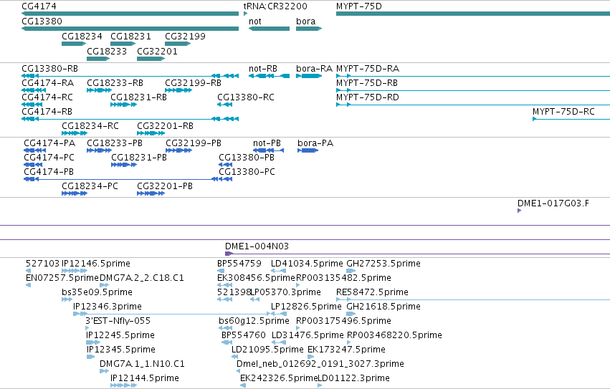Viewport: 610px width, 389px height.
Task: Click the CG18234-RC transcript glyph
Action: coord(75,133)
